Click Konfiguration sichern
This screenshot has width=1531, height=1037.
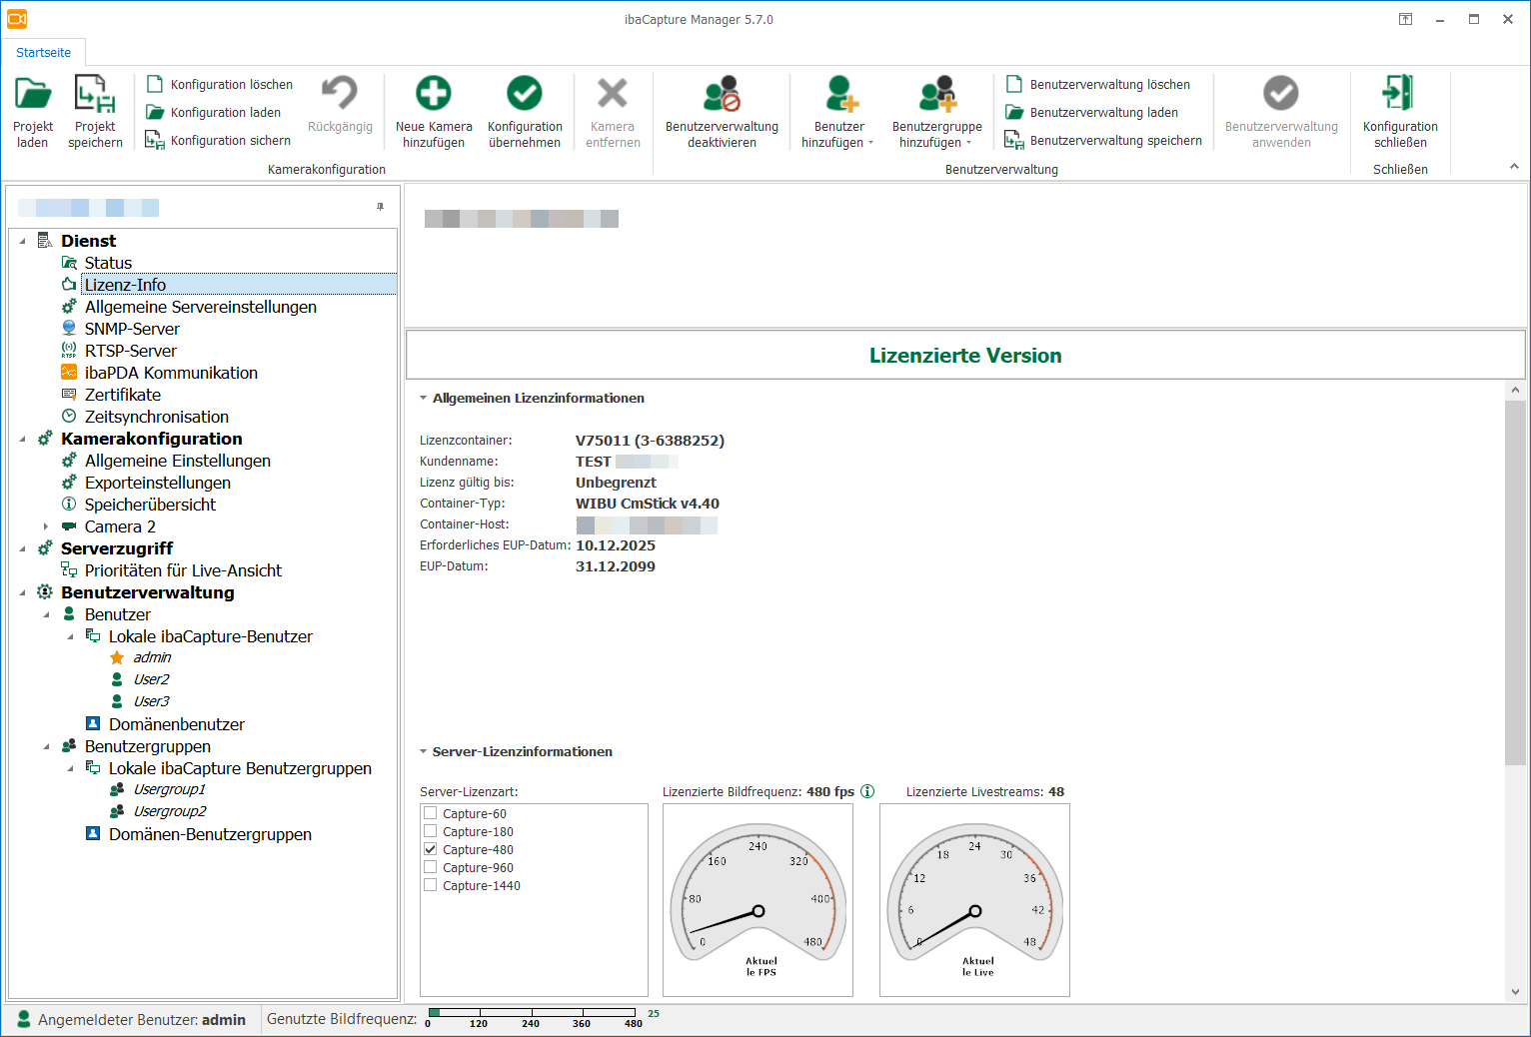[x=219, y=141]
